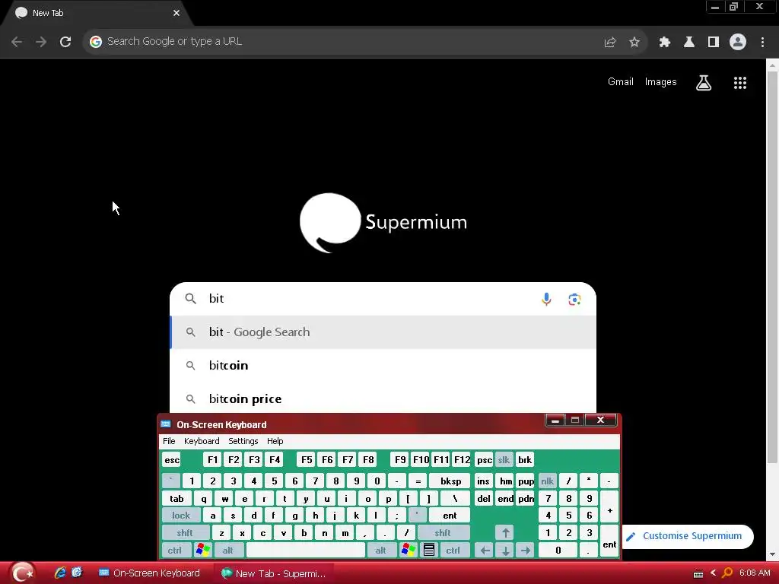
Task: Open the three-dot browser menu
Action: click(762, 42)
